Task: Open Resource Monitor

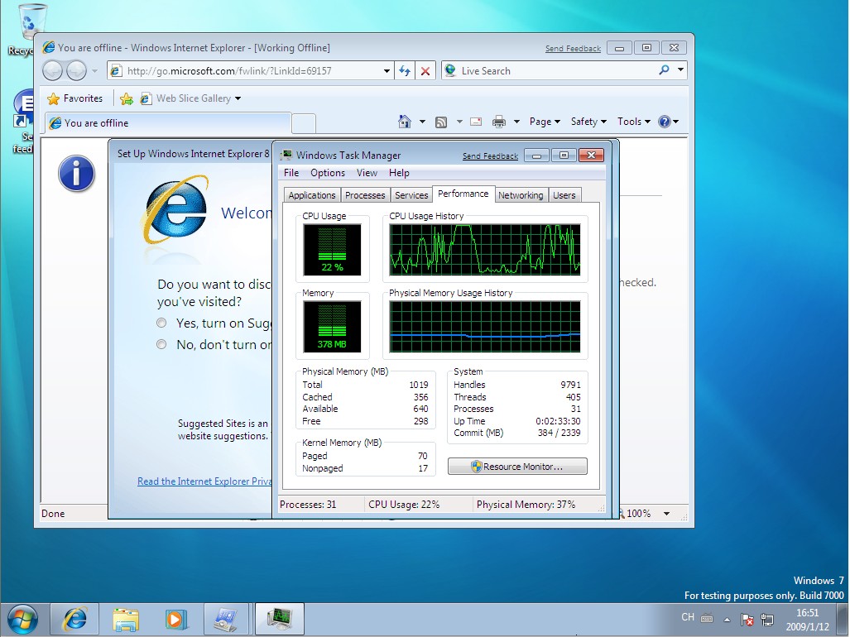Action: point(516,466)
